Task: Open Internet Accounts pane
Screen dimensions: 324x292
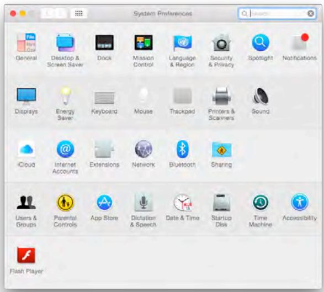Action: 65,149
